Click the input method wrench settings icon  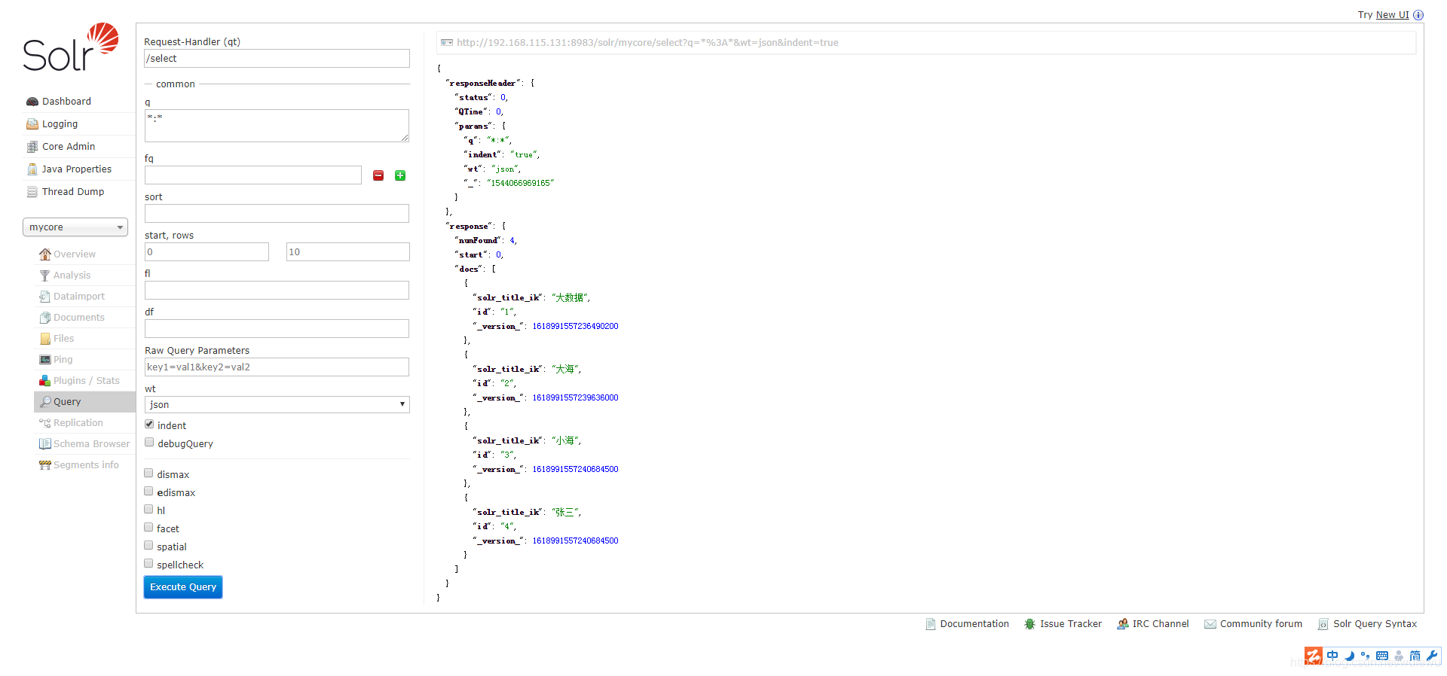point(1432,656)
